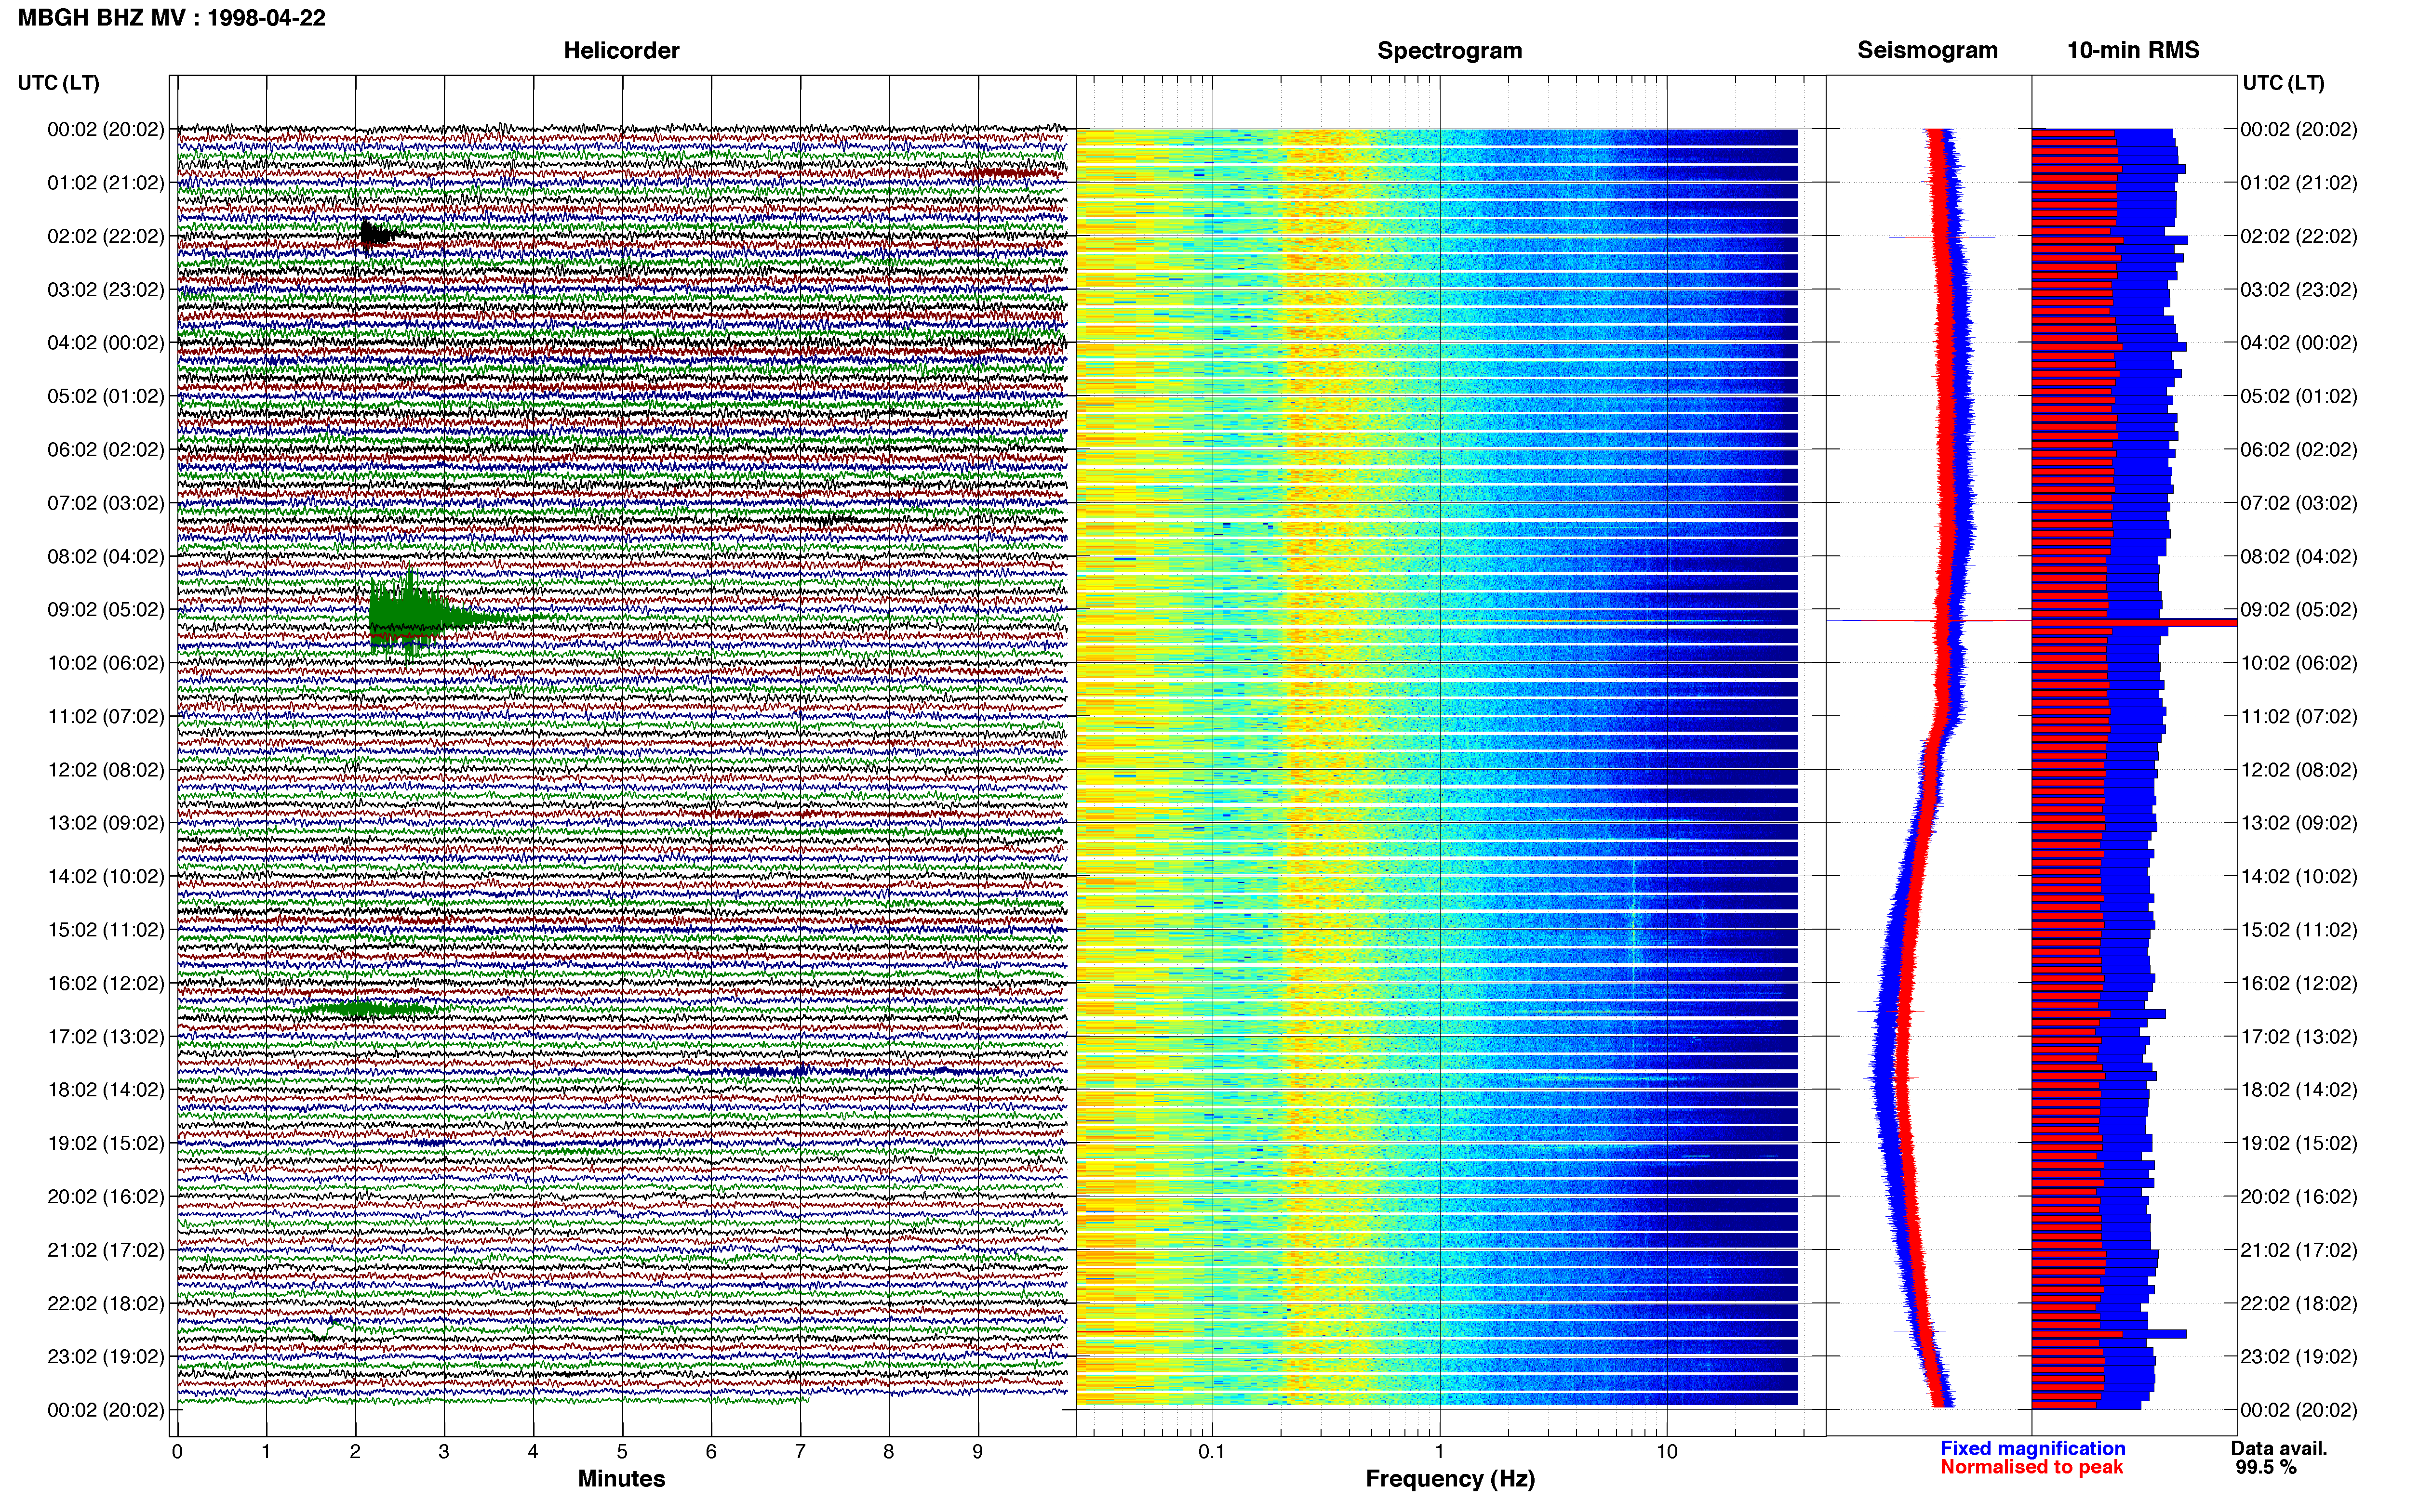
Task: Click the black event burst on the 02:02 trace
Action: tap(378, 235)
